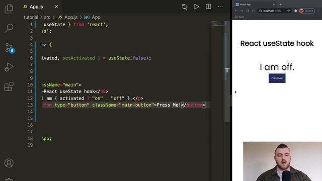The image size is (322, 181).
Task: Close the App.js editor tab
Action: click(56, 7)
